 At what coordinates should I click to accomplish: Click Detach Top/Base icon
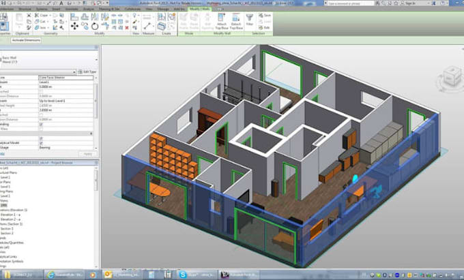click(237, 21)
